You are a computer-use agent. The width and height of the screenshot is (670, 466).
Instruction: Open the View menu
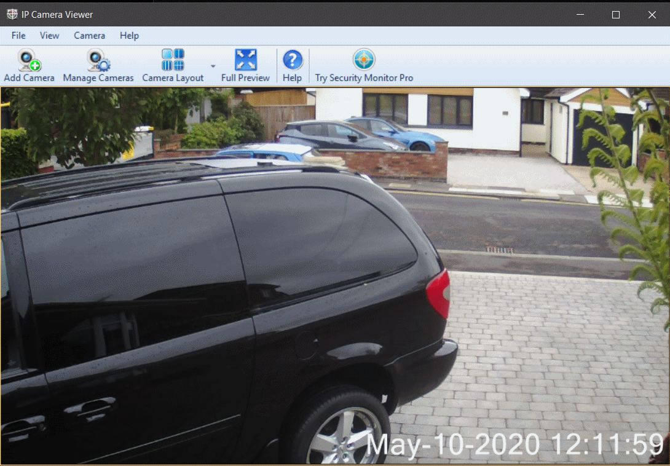pyautogui.click(x=50, y=36)
